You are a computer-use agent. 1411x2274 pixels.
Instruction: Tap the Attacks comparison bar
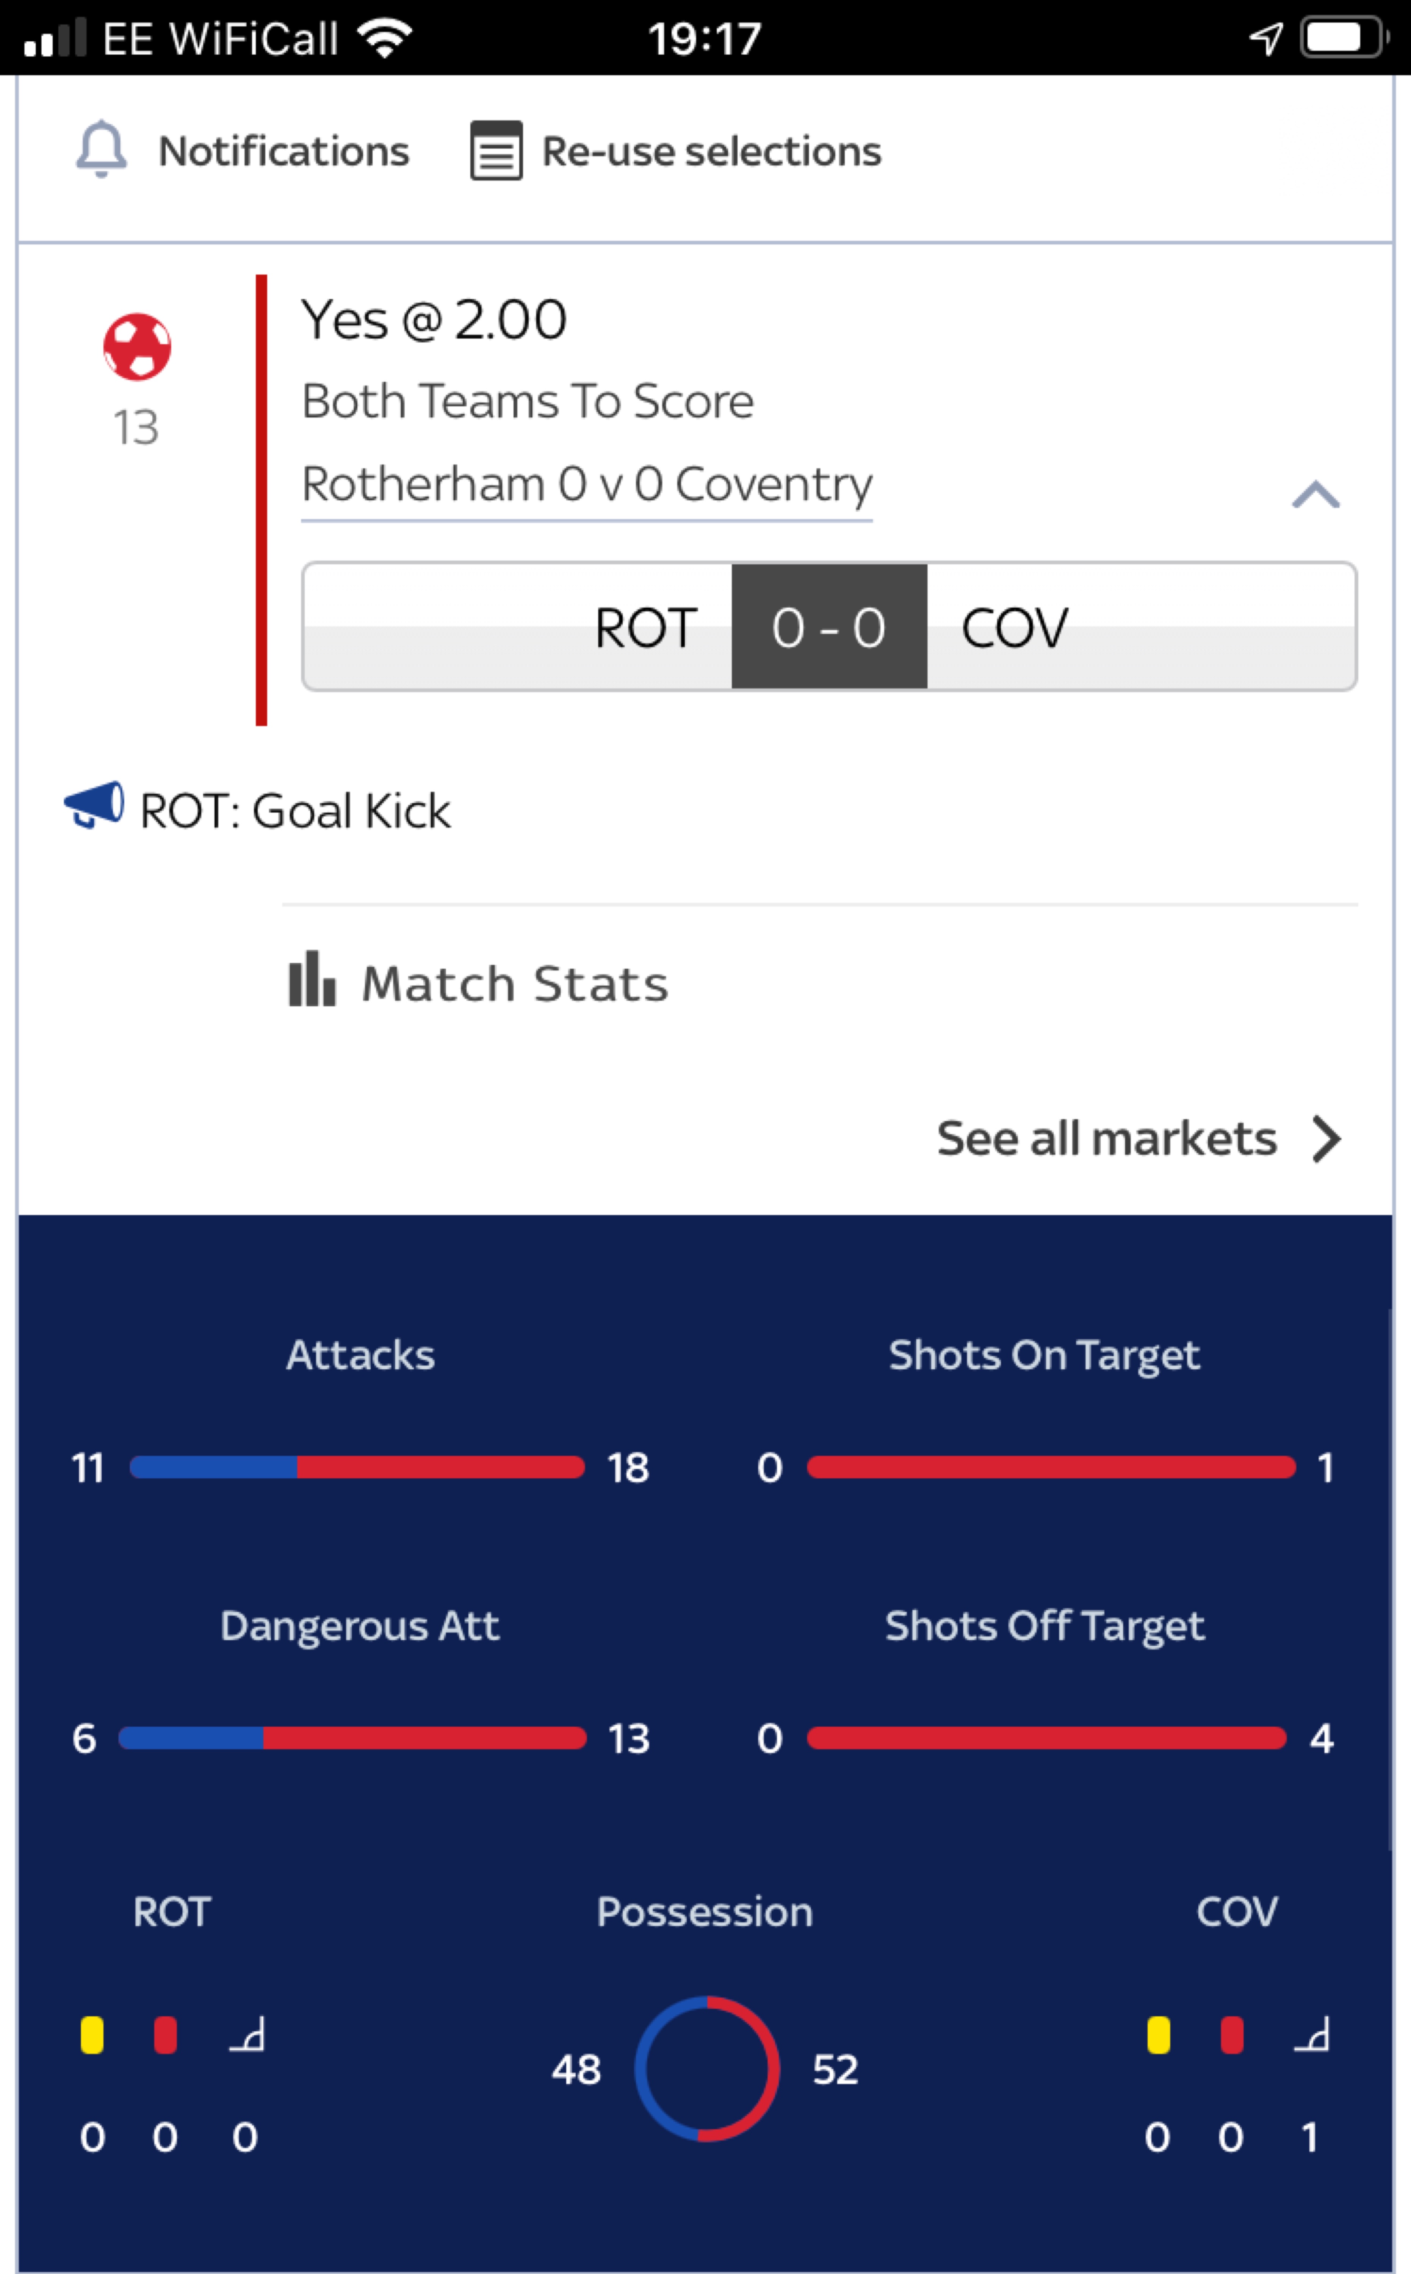click(x=357, y=1467)
